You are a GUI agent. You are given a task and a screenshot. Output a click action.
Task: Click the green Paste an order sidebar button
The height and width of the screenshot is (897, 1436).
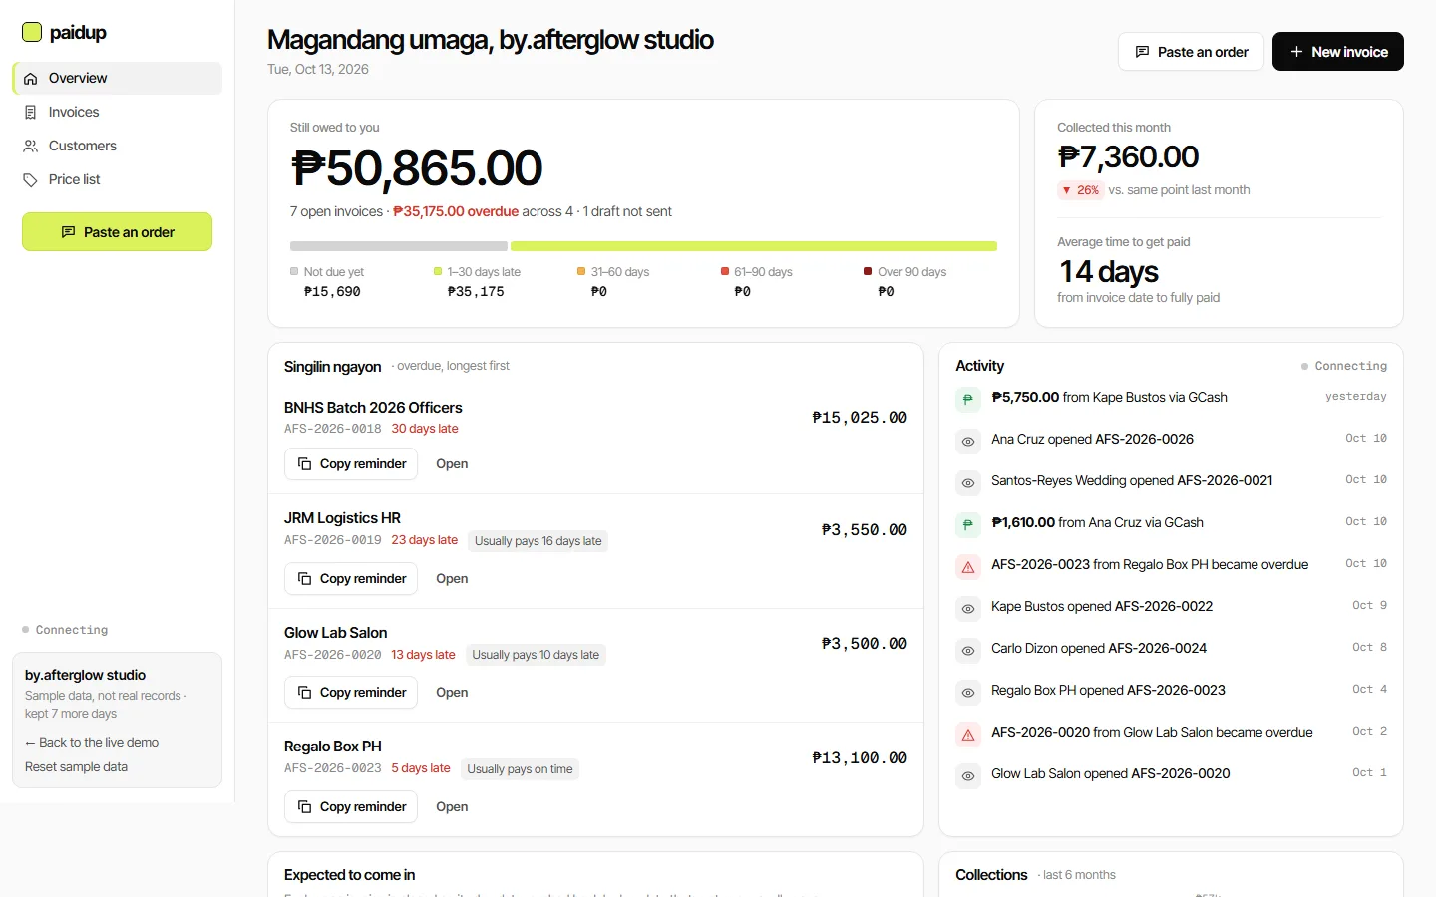[x=117, y=232]
